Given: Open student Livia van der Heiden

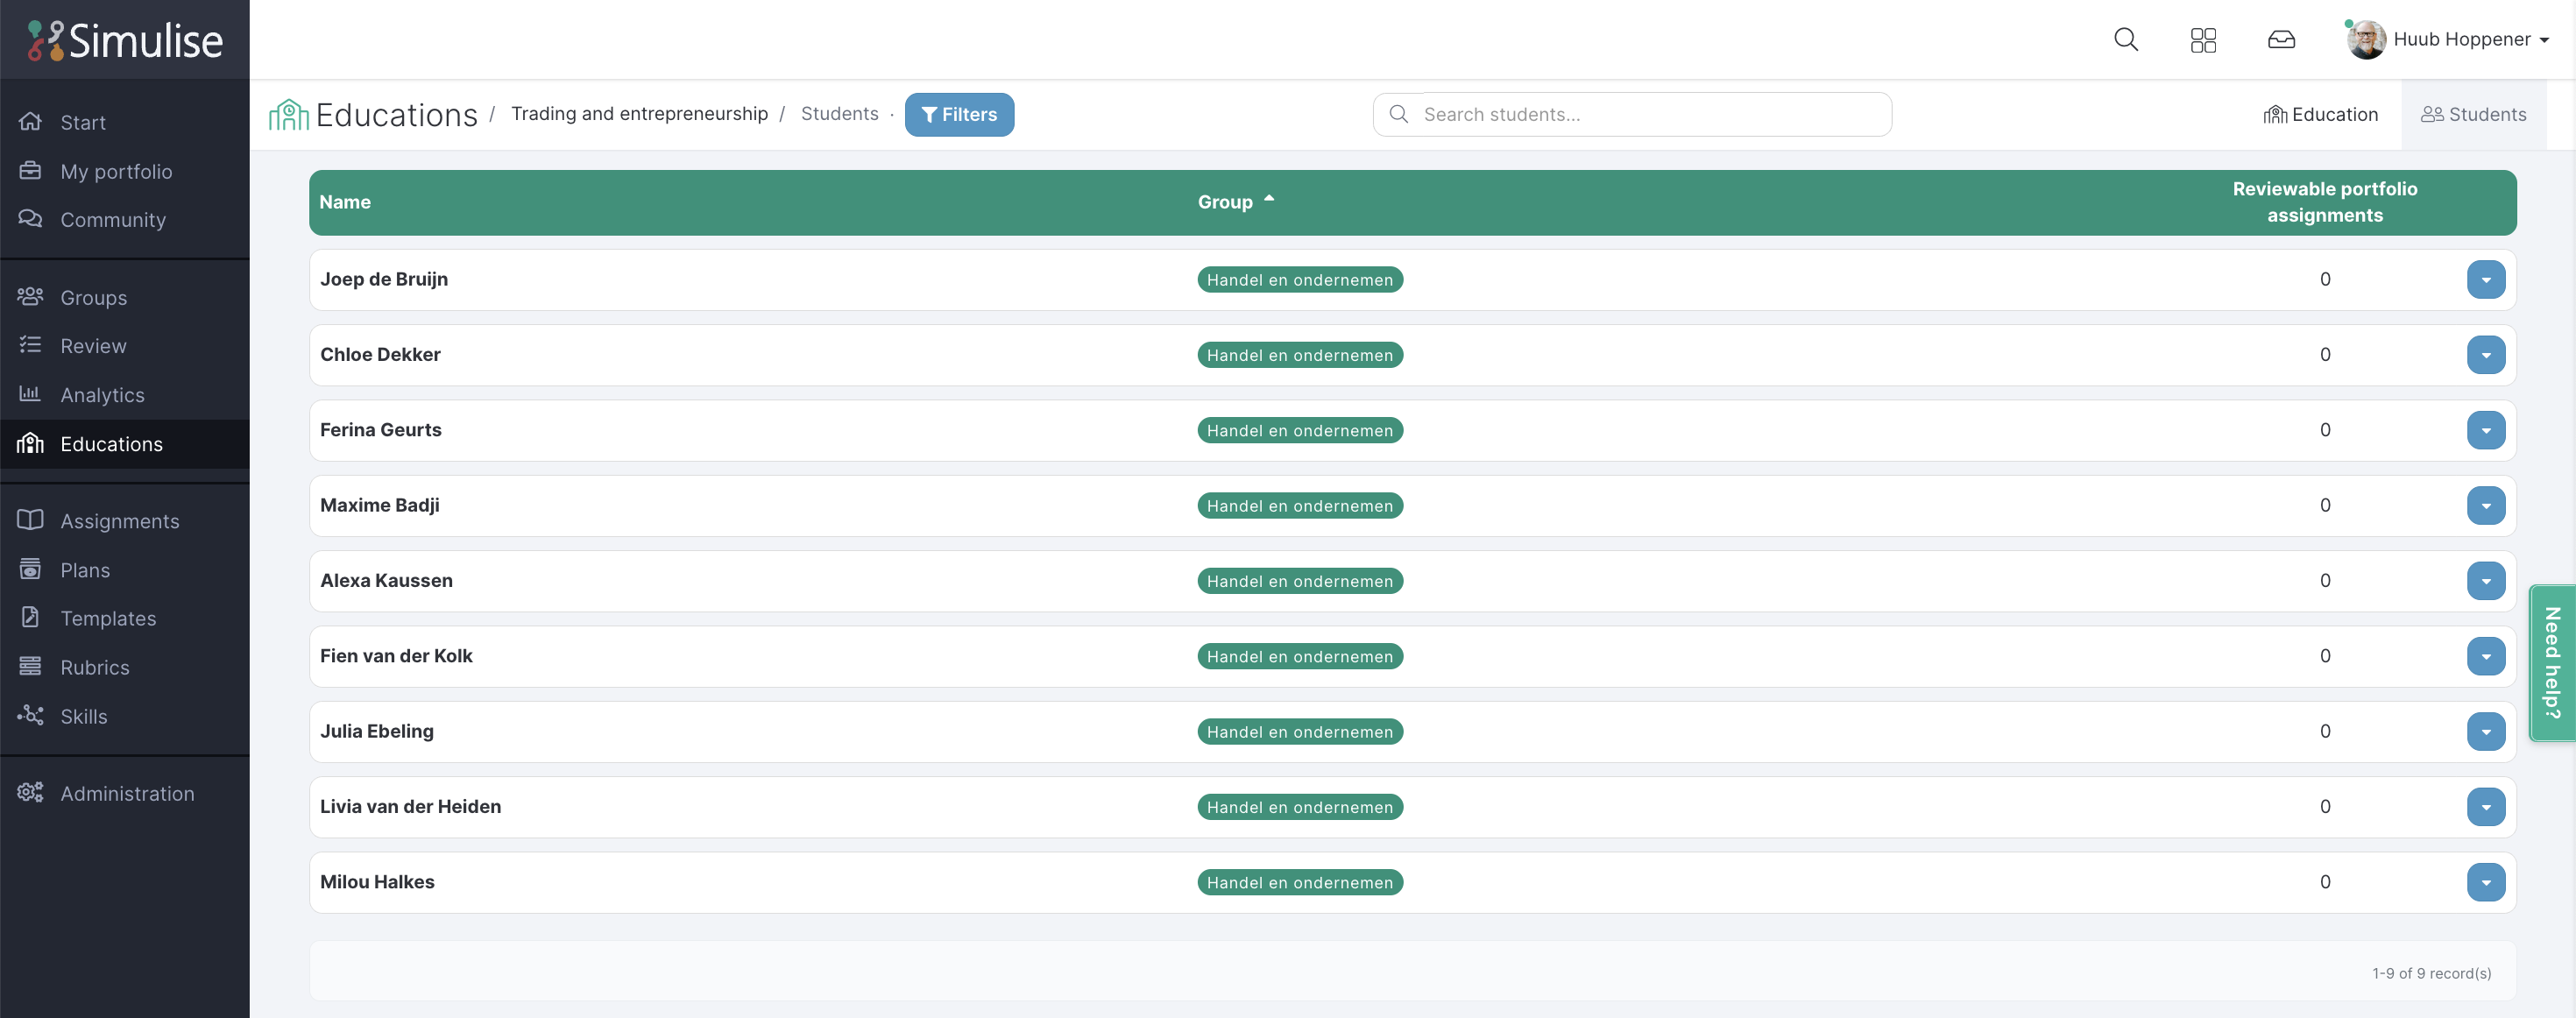Looking at the screenshot, I should pos(410,806).
